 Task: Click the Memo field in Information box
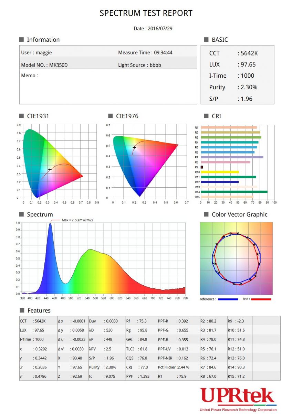click(x=30, y=76)
